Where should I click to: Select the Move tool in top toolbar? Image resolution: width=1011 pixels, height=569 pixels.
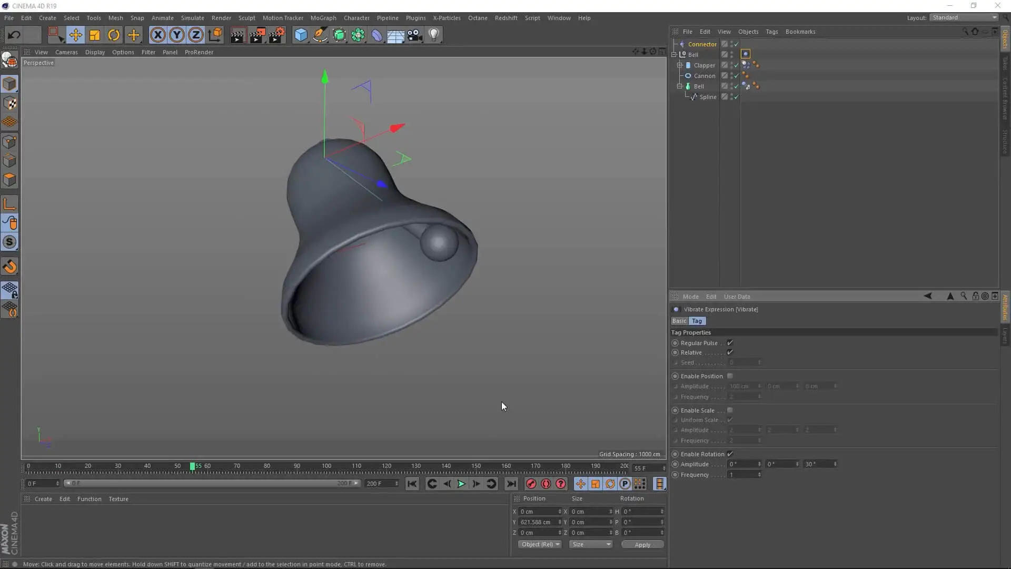tap(75, 35)
